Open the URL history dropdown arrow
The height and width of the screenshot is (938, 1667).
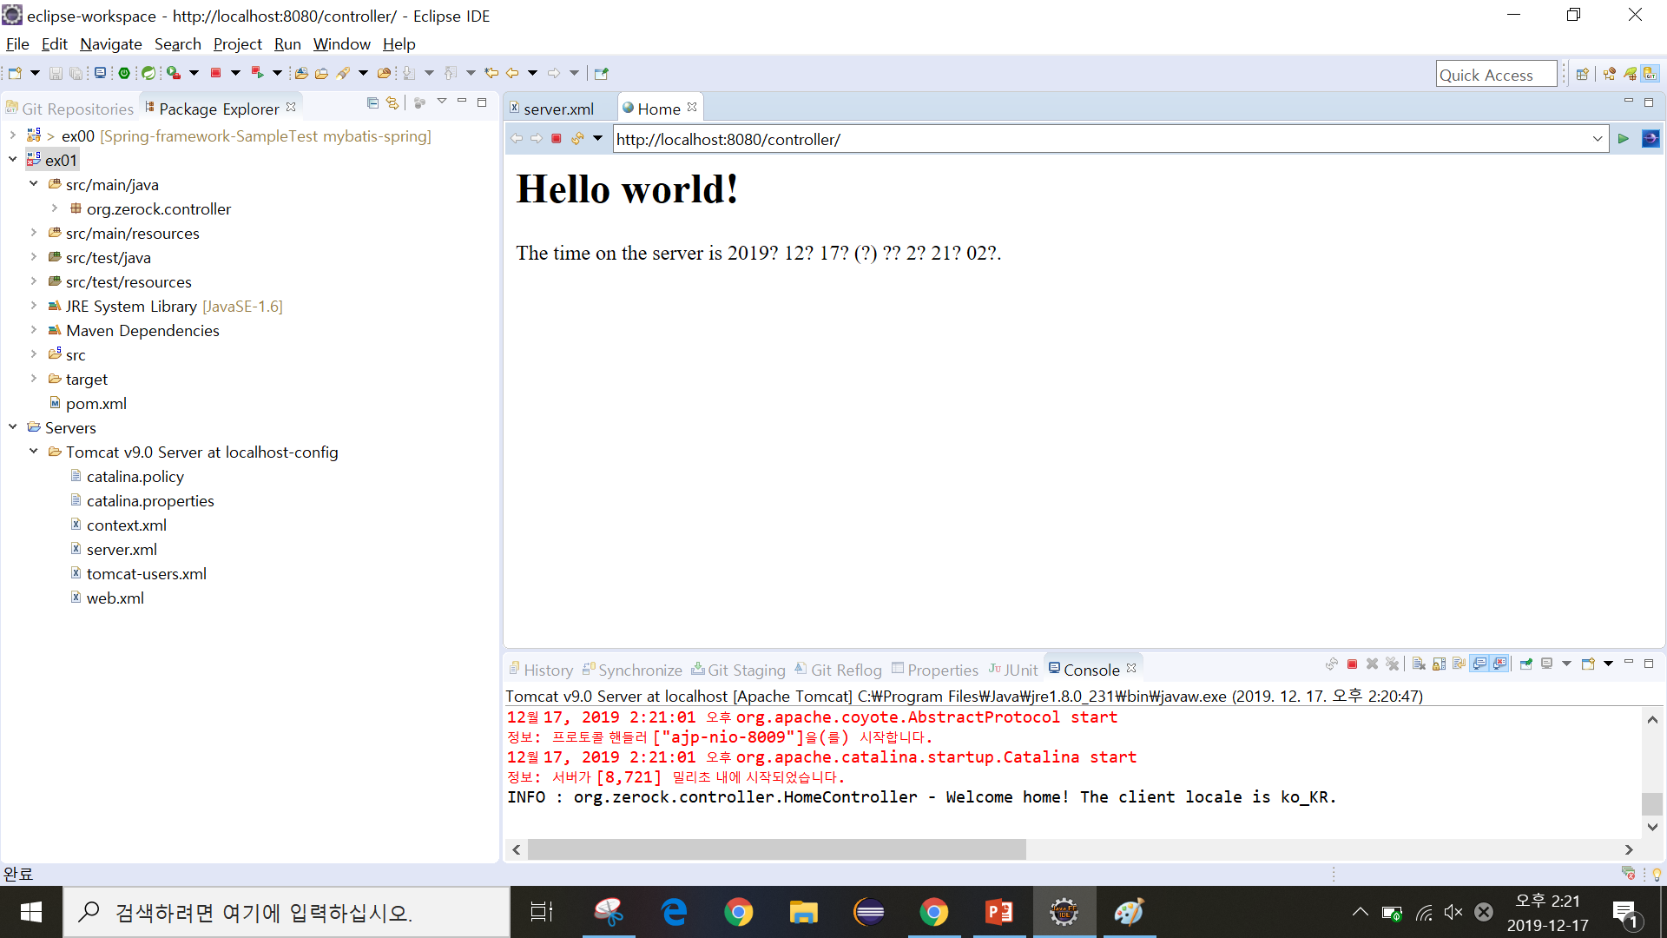tap(1597, 139)
